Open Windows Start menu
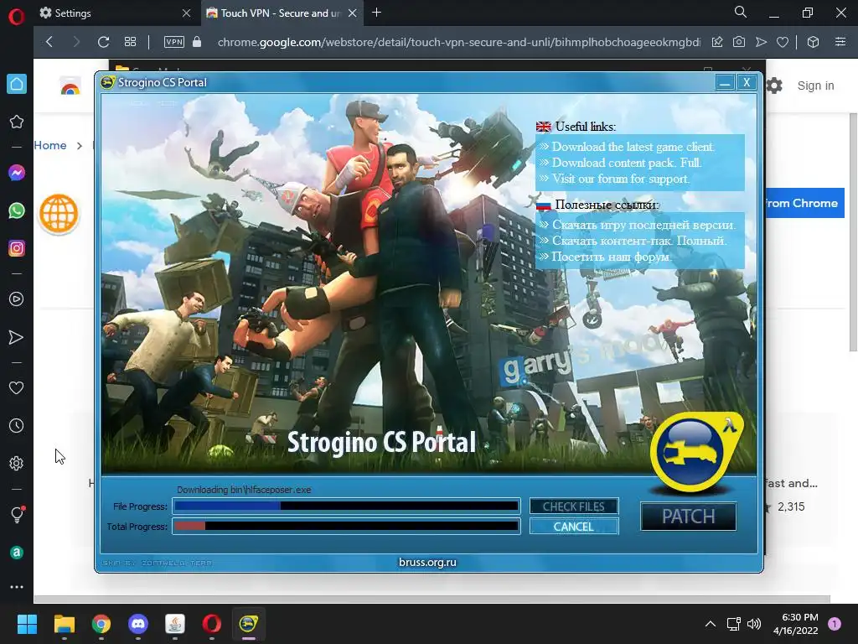The width and height of the screenshot is (858, 644). 27,624
